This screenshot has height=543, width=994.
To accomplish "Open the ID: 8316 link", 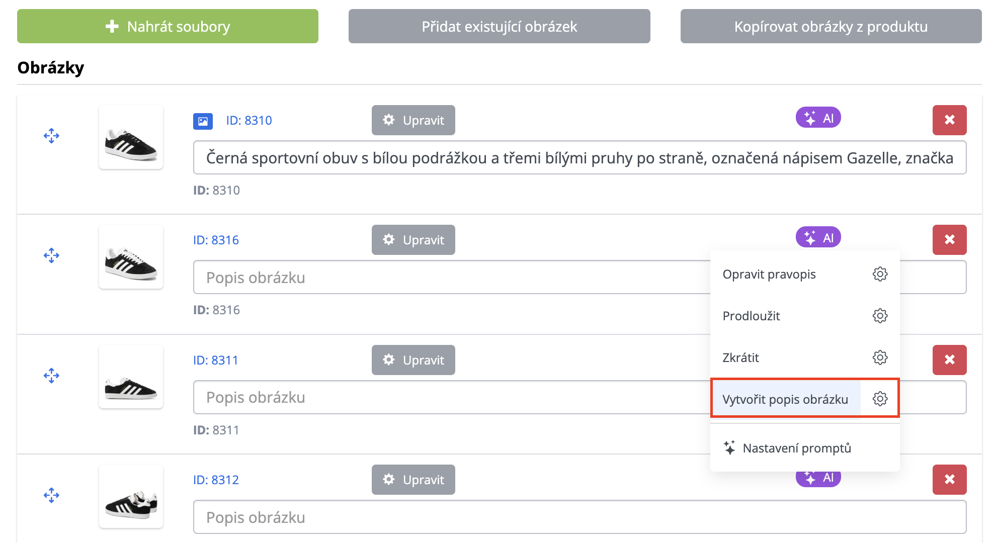I will [216, 240].
